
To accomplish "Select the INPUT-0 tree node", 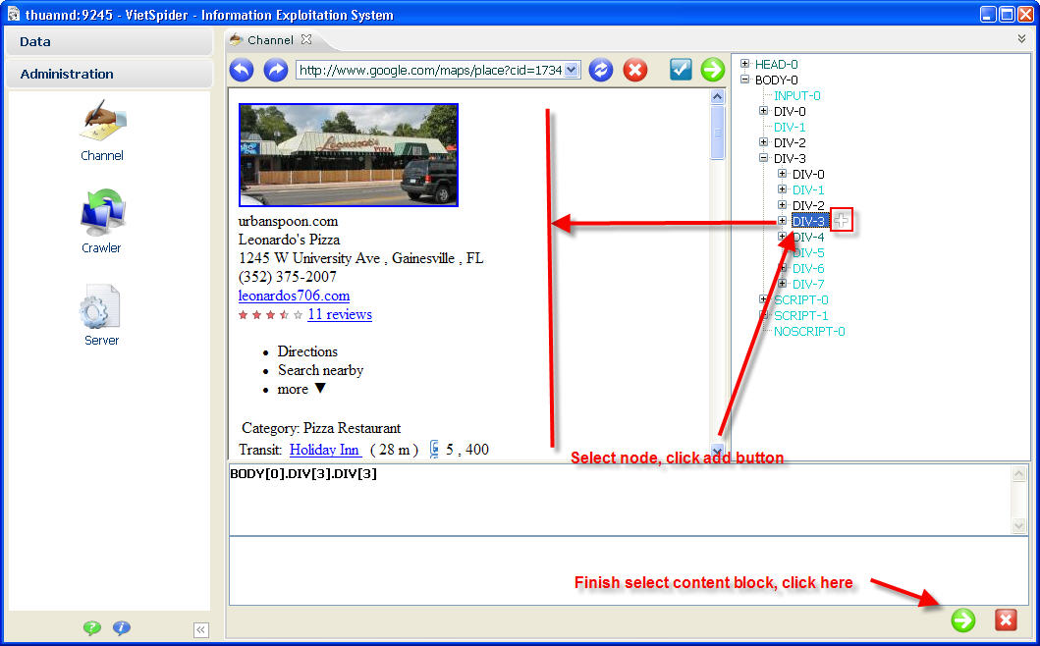I will pyautogui.click(x=796, y=95).
